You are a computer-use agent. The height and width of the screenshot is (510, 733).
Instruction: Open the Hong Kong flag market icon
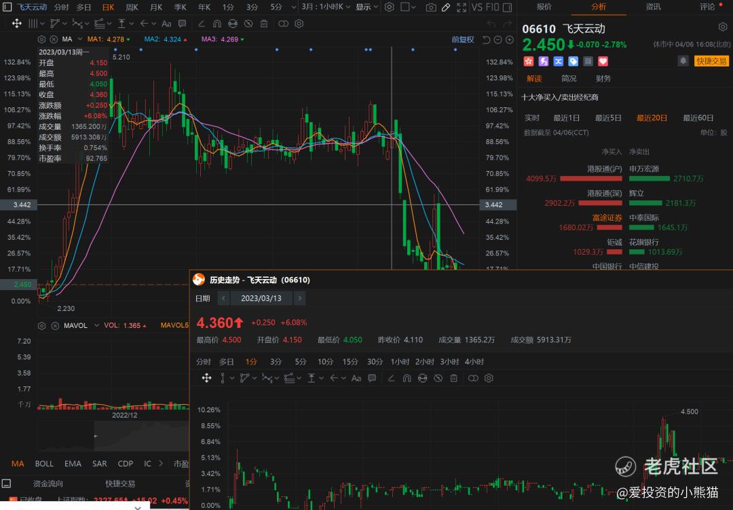(528, 61)
